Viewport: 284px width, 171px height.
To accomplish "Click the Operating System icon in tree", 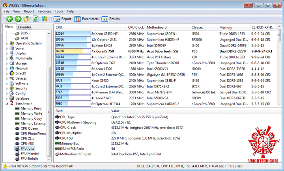I will [12, 43].
